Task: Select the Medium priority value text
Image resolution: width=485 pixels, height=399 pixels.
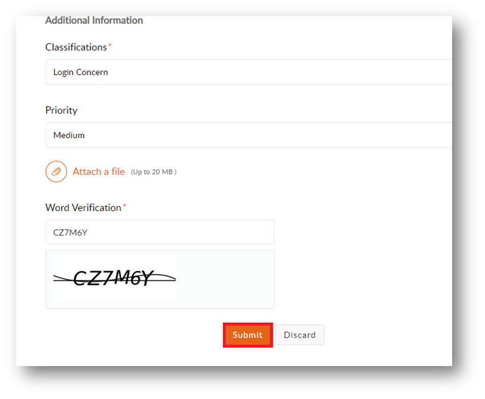Action: pyautogui.click(x=69, y=135)
